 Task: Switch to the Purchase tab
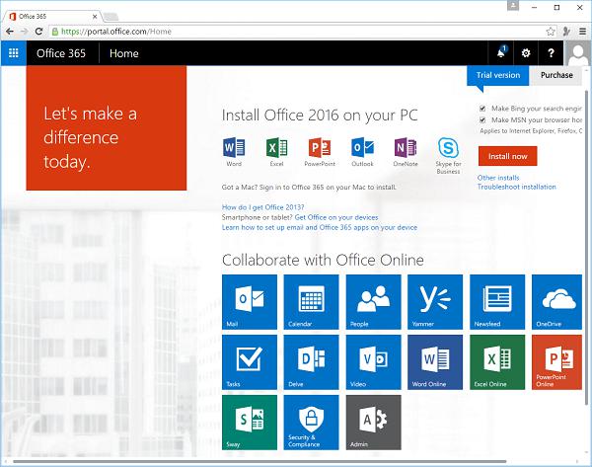556,76
